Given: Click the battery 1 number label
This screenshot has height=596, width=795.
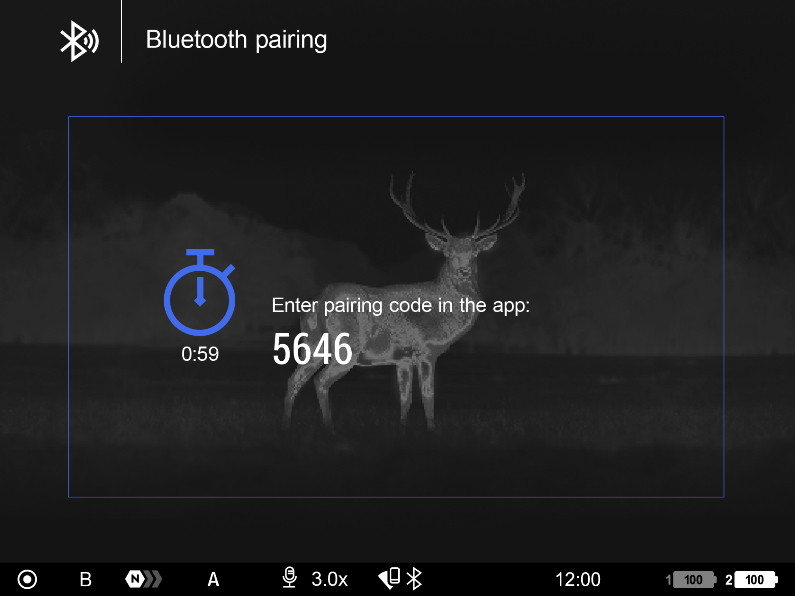Looking at the screenshot, I should pyautogui.click(x=668, y=580).
